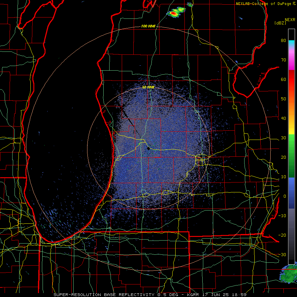Click the "60" value on the dBZ scale
The image size is (297, 297).
(x=283, y=79)
